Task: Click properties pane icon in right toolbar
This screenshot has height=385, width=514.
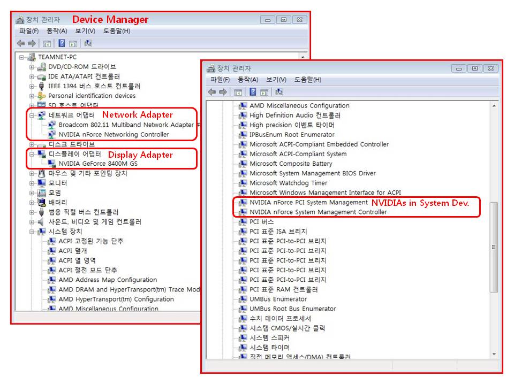Action: [264, 93]
